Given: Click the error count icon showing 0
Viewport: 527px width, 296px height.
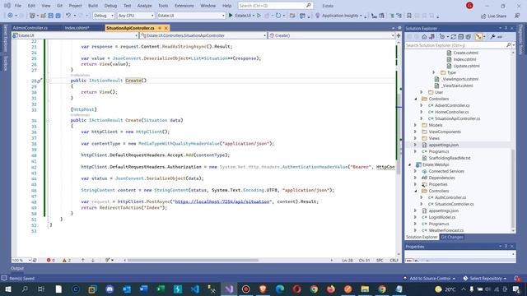Looking at the screenshot, I should click(49, 260).
